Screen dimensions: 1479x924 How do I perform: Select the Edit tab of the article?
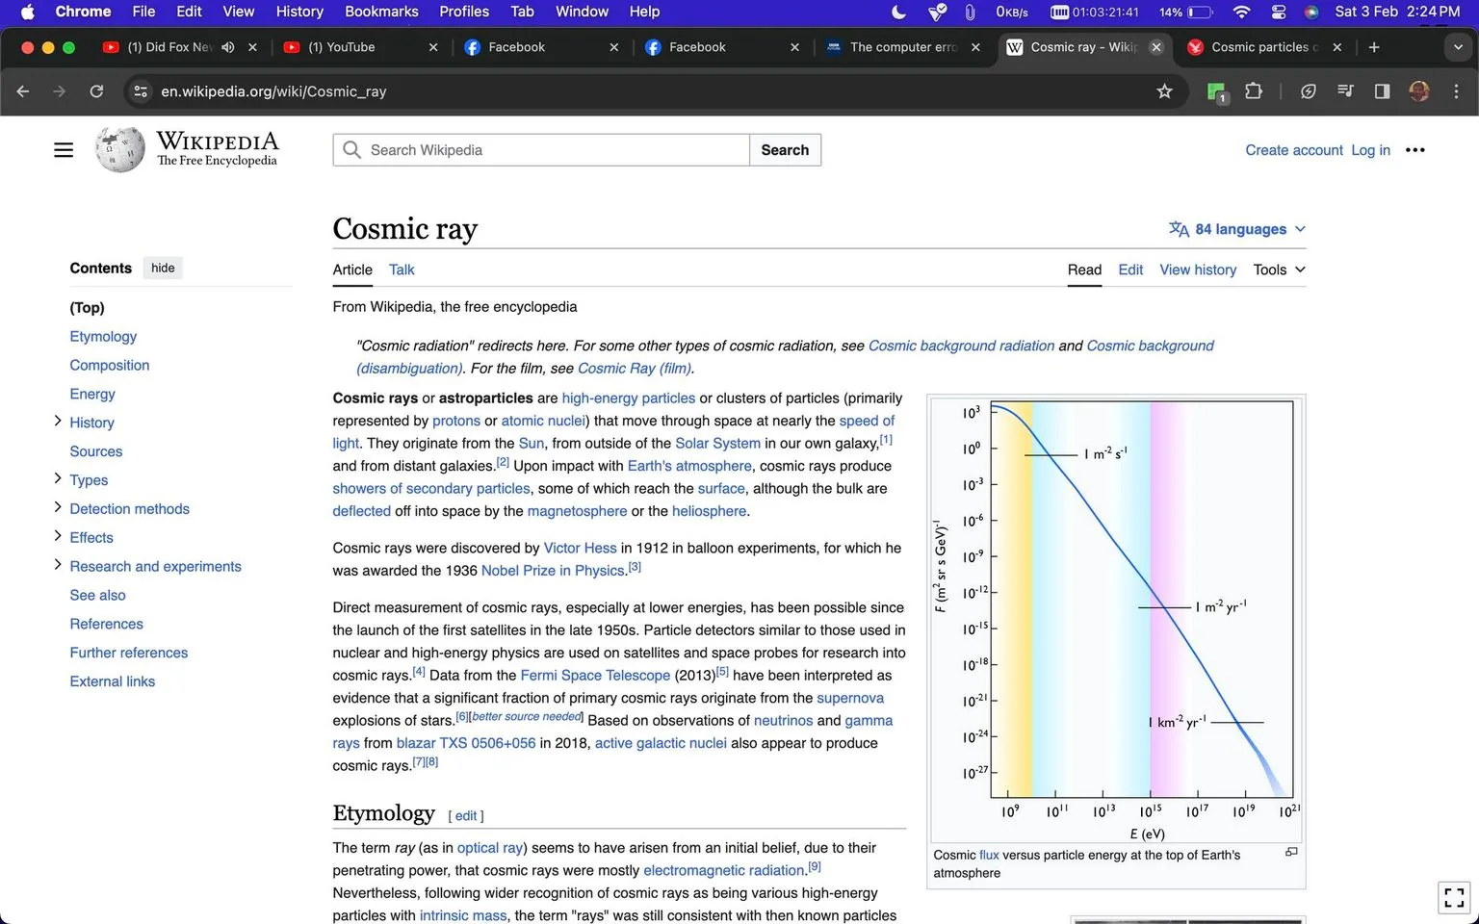[x=1130, y=269]
